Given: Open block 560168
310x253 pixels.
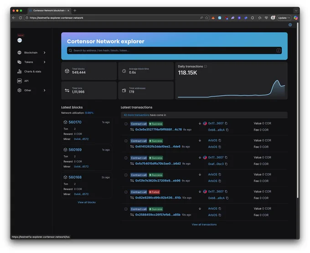Looking at the screenshot, I should pos(75,177).
